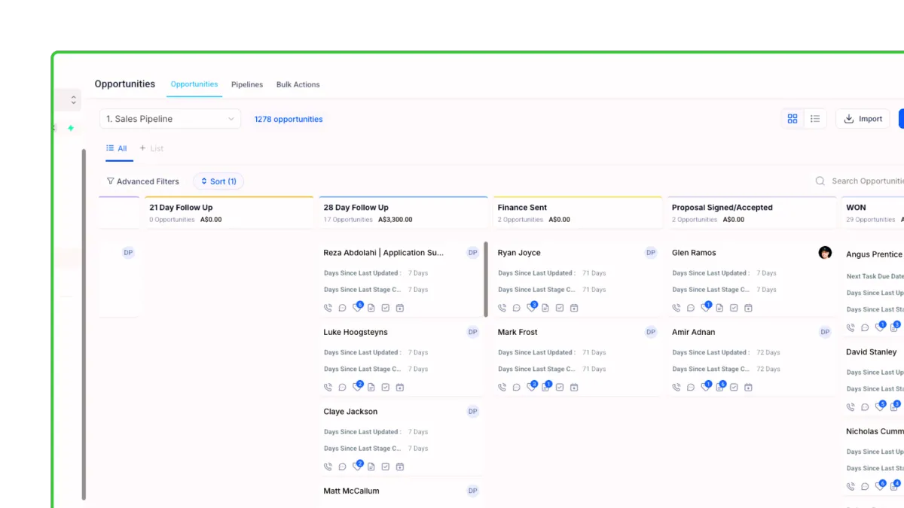This screenshot has height=508, width=904.
Task: Click 17 Opportunities count text
Action: 348,220
